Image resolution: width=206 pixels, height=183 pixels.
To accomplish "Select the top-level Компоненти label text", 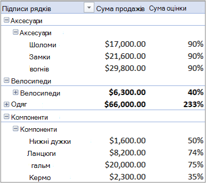I will (x=29, y=118).
